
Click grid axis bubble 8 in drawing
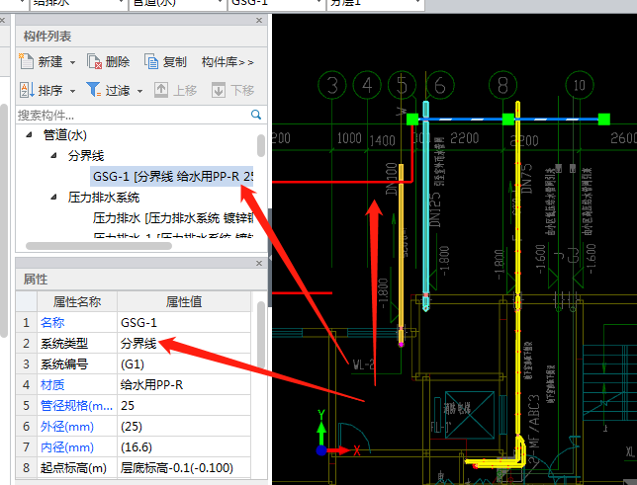pyautogui.click(x=502, y=85)
